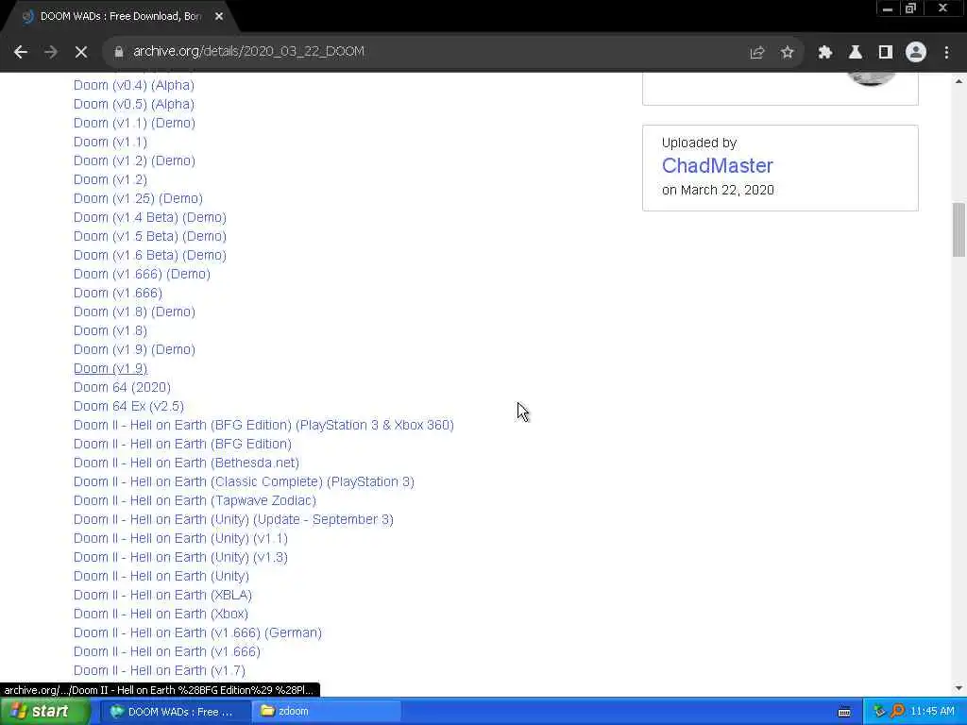Open Doom II - Hell on Earth (Bethesda.net) link
This screenshot has height=725, width=967.
point(186,463)
